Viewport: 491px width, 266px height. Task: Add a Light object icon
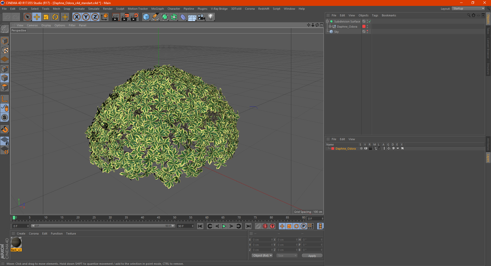[x=211, y=17]
